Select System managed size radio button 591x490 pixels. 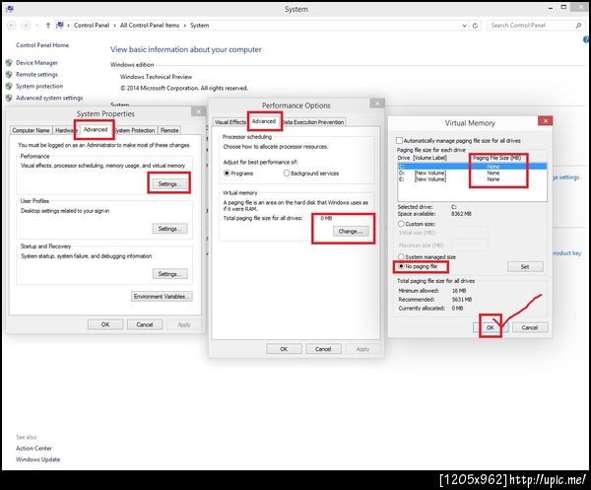pyautogui.click(x=402, y=256)
